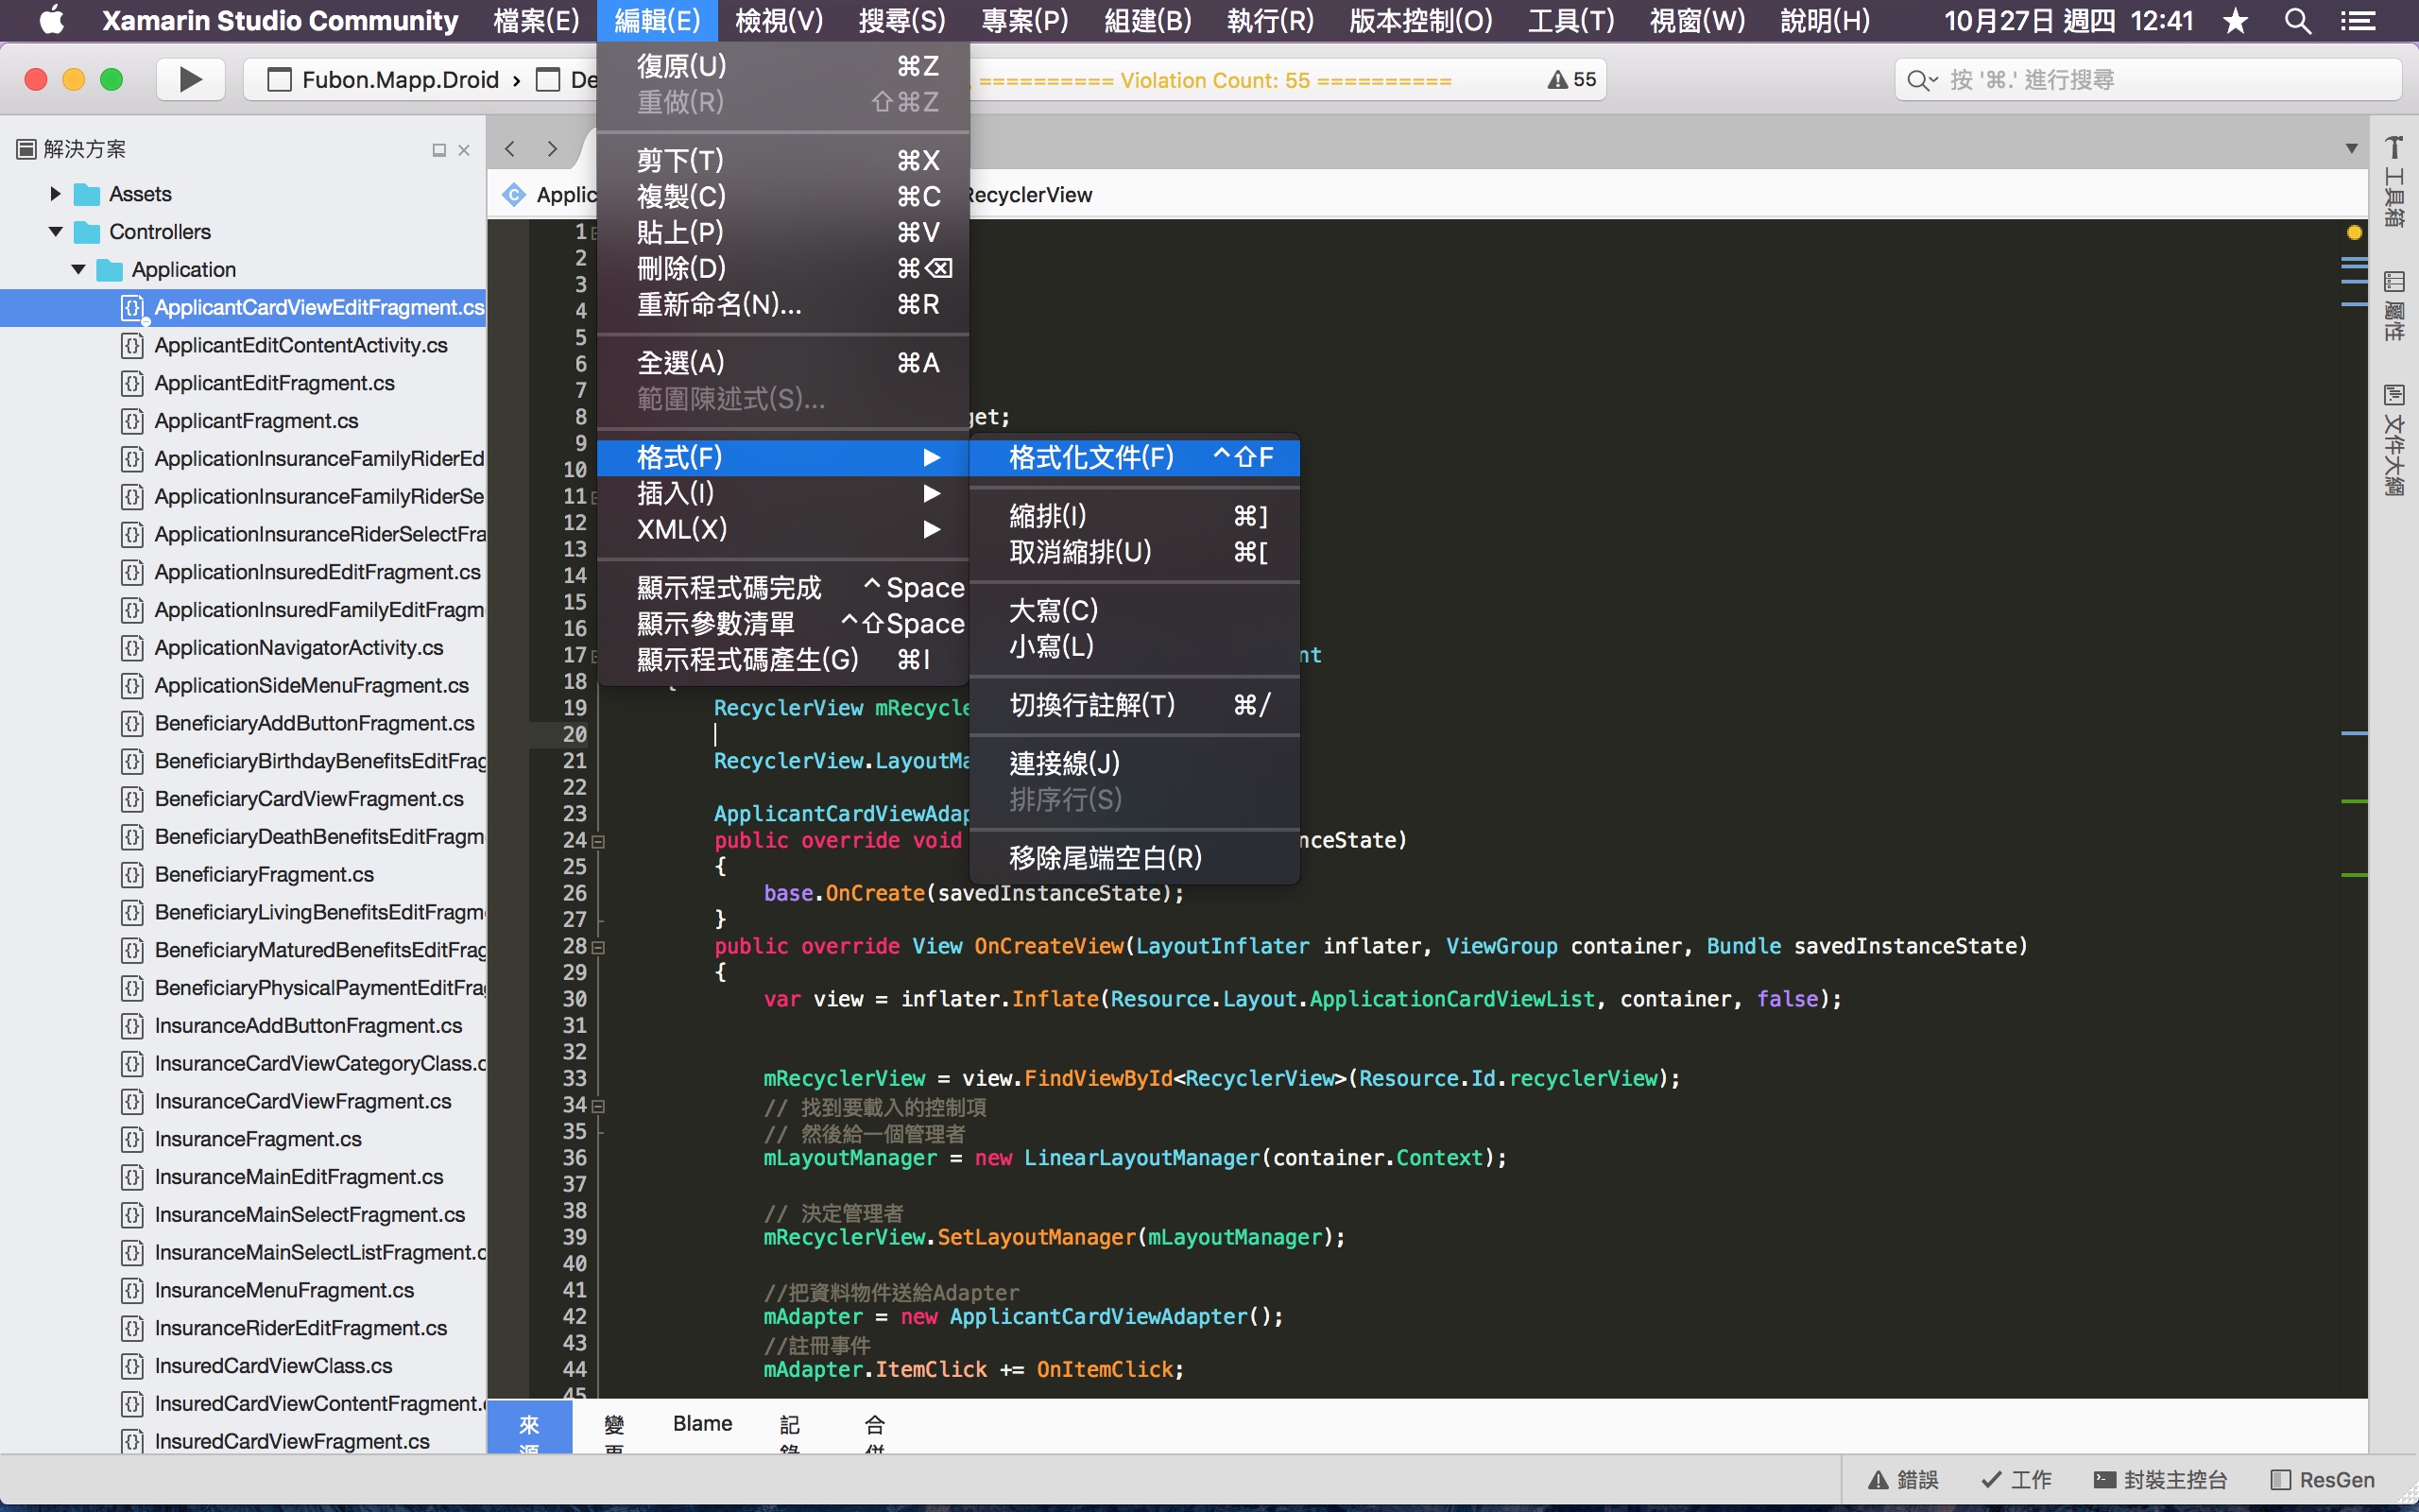The image size is (2419, 1512).
Task: Select Delete from the Edit menu
Action: tap(782, 269)
